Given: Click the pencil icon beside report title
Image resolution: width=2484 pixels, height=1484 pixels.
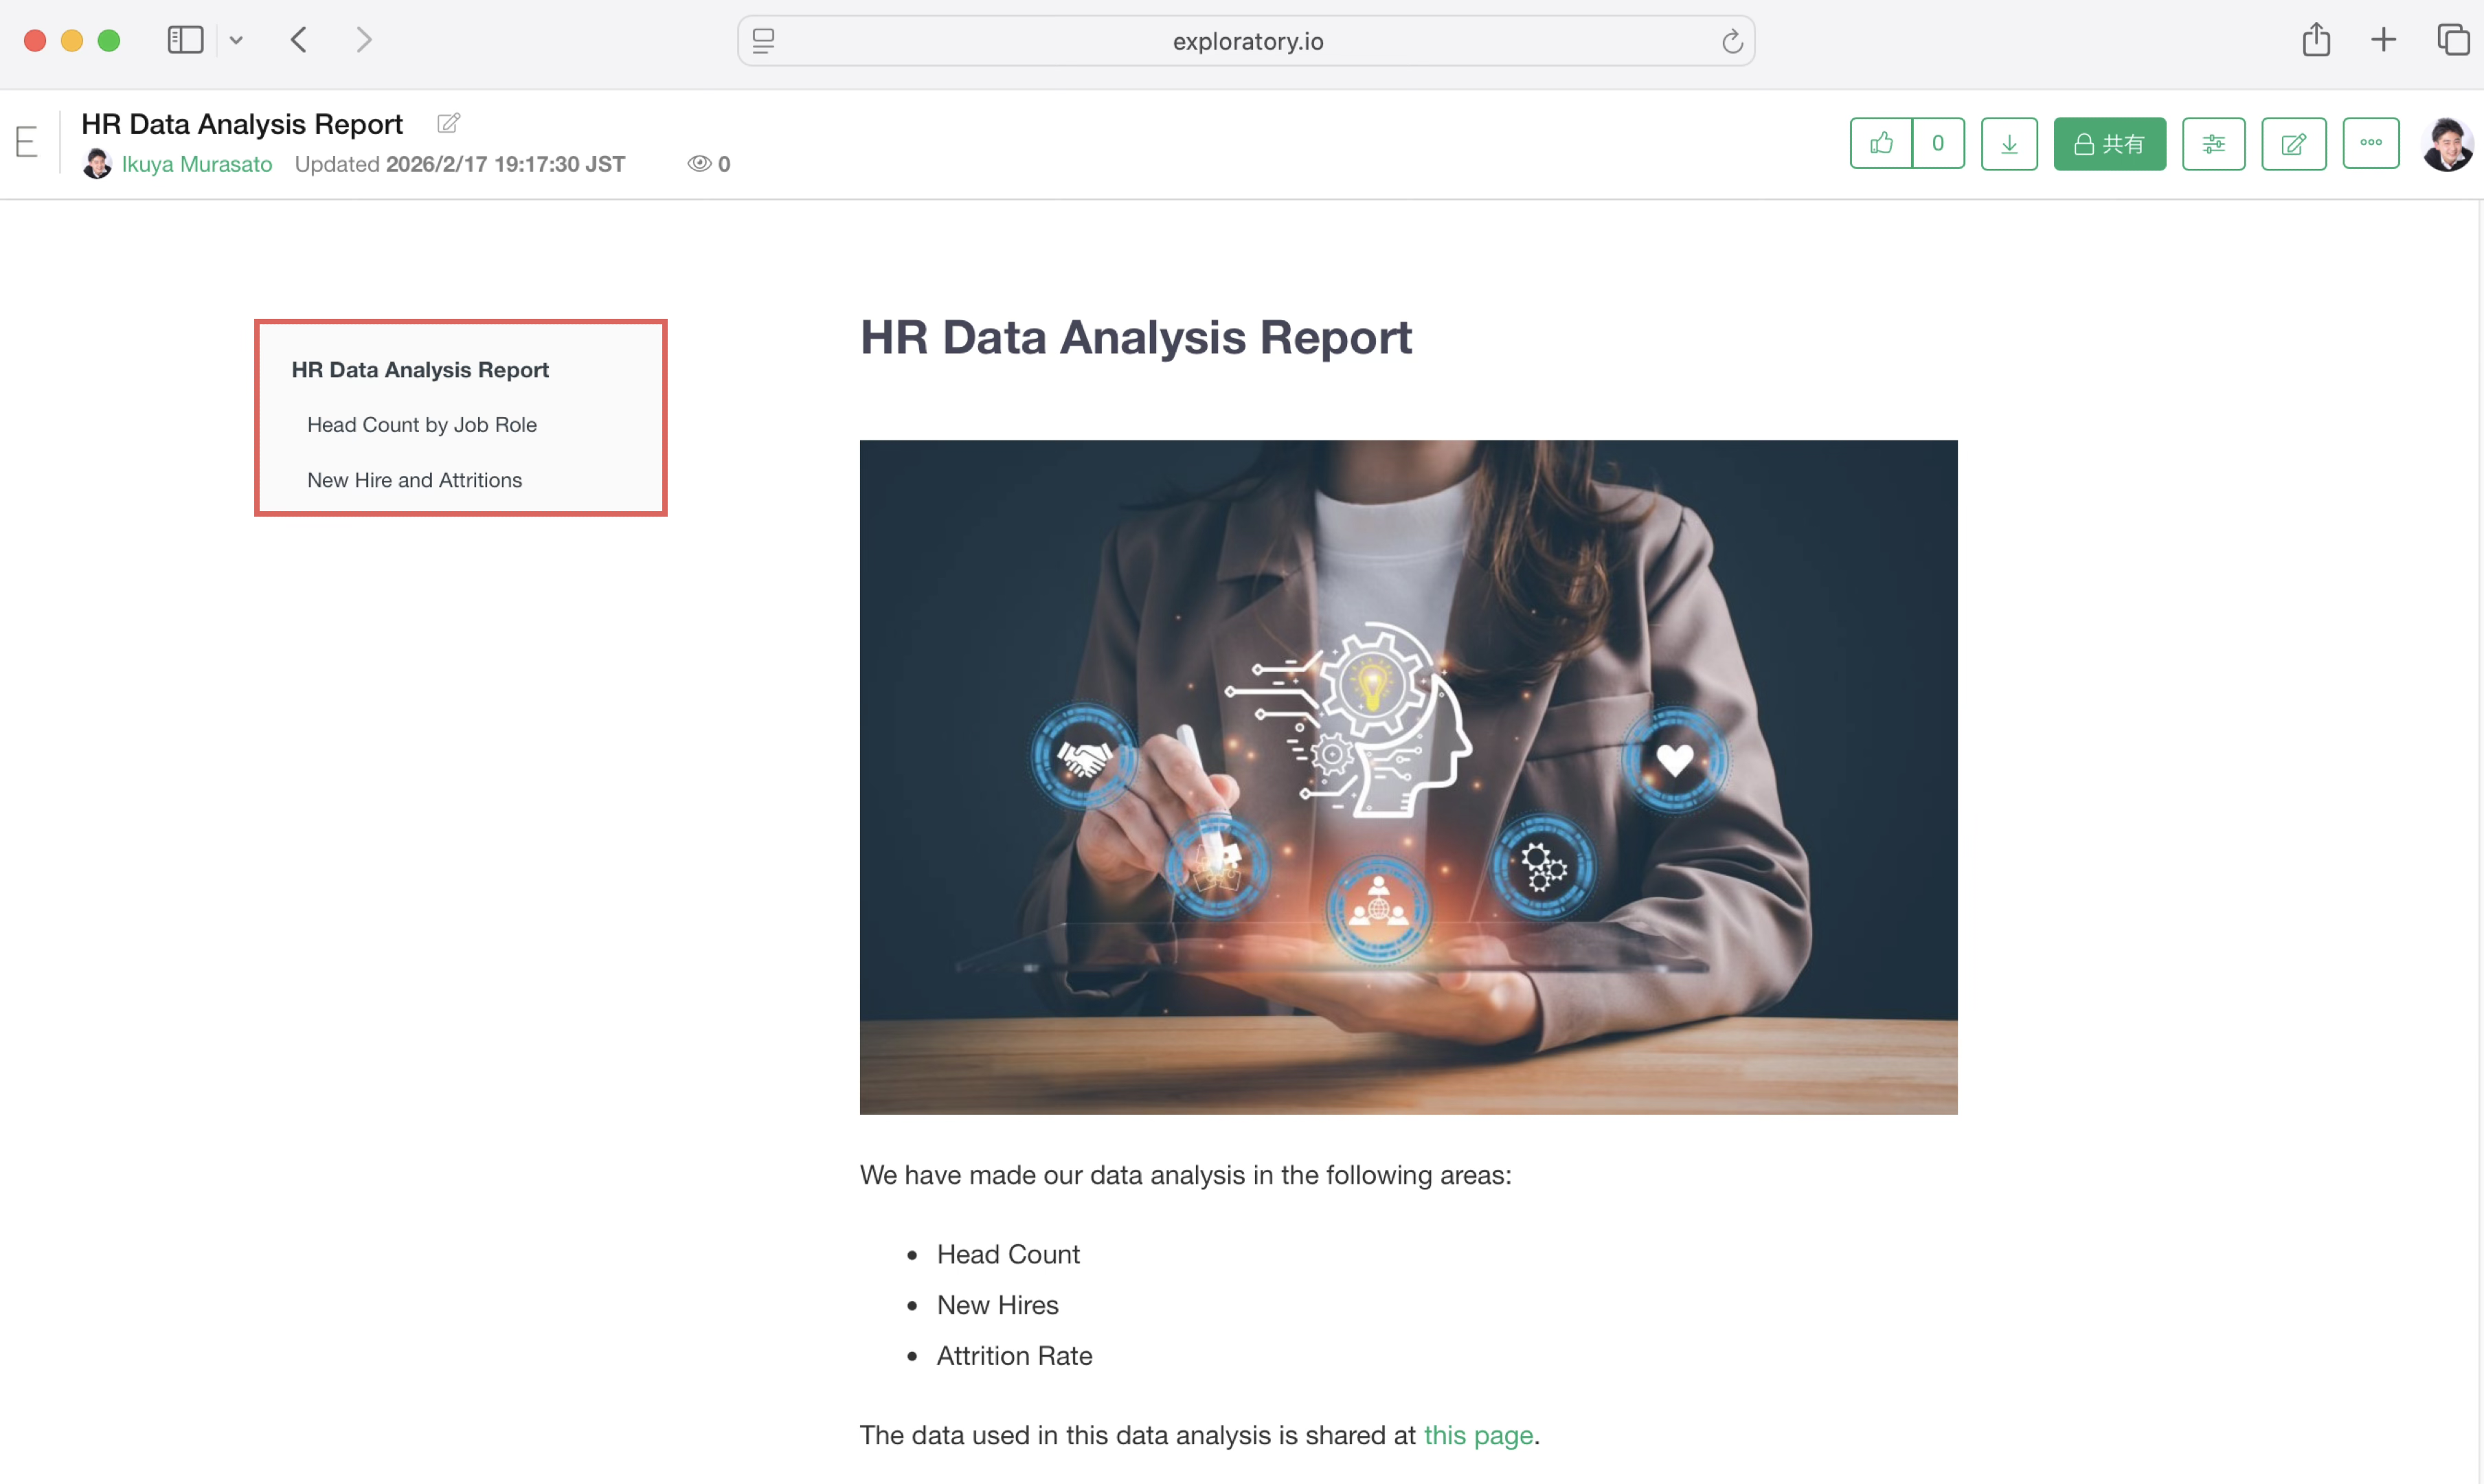Looking at the screenshot, I should pos(449,123).
